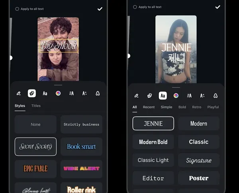Pick the 'Modern Bold' font
The height and width of the screenshot is (193, 239).
tap(153, 142)
